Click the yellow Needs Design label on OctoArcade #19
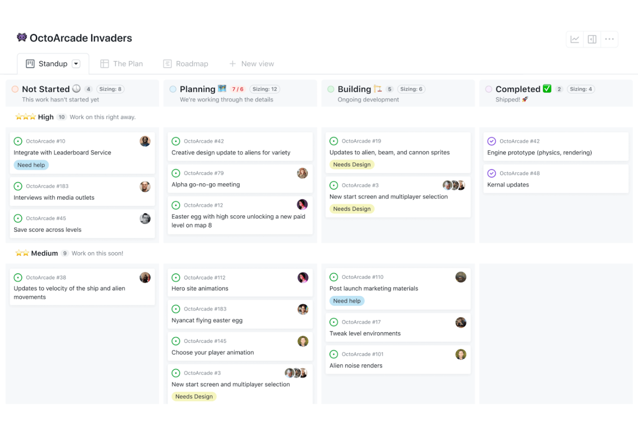This screenshot has width=638, height=425. [352, 164]
